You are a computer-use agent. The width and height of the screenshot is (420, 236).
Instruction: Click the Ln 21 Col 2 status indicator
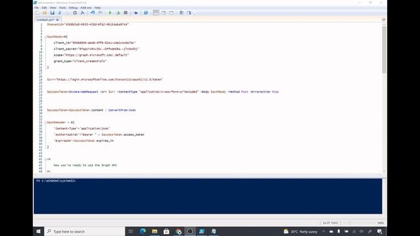click(330, 223)
